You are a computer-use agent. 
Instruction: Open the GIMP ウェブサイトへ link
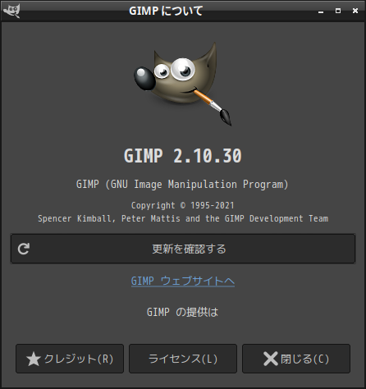coord(183,281)
